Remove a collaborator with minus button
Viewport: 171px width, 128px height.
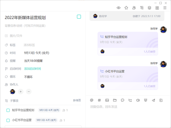pos(29,92)
